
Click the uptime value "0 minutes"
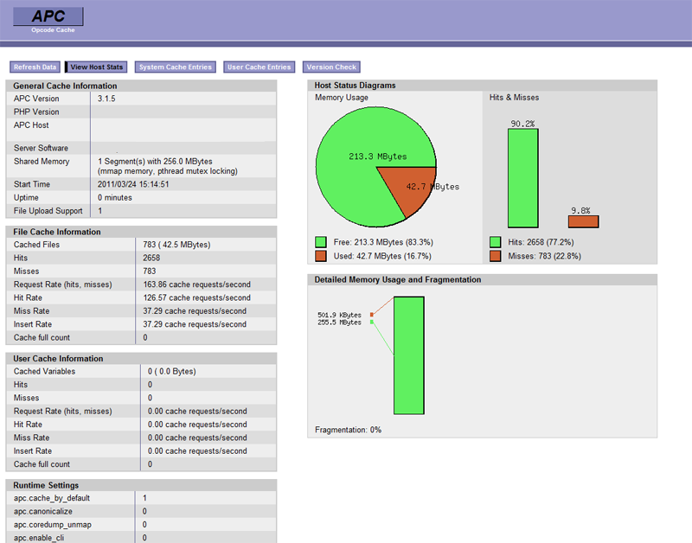[115, 198]
